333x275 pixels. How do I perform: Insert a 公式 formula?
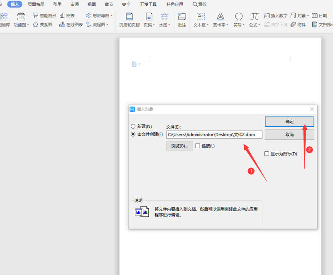(255, 20)
